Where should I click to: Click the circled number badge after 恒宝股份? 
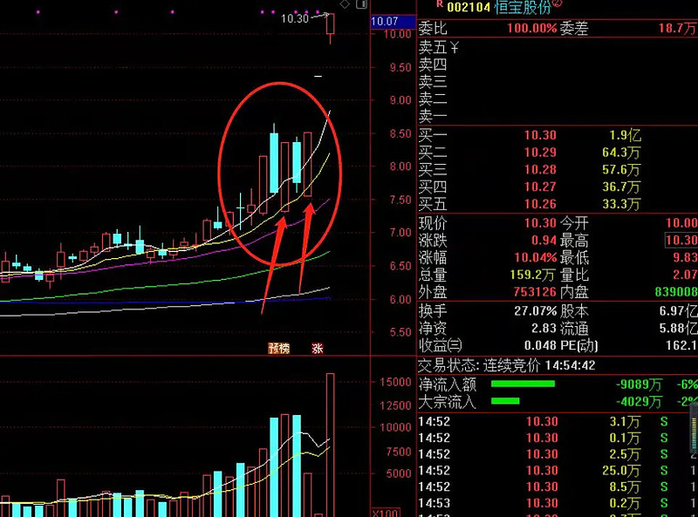click(558, 3)
